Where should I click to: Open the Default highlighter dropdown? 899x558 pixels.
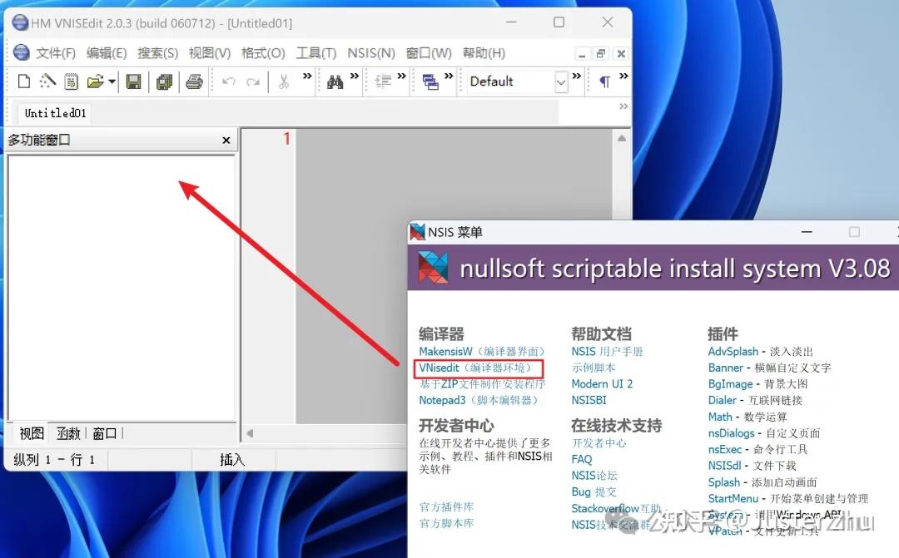tap(561, 82)
